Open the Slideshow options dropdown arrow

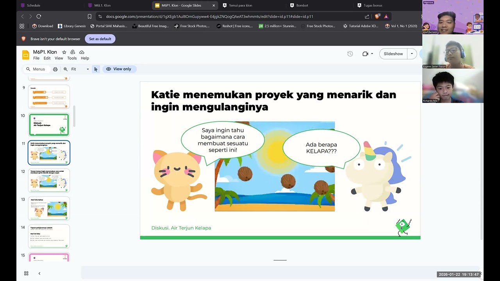click(x=412, y=54)
